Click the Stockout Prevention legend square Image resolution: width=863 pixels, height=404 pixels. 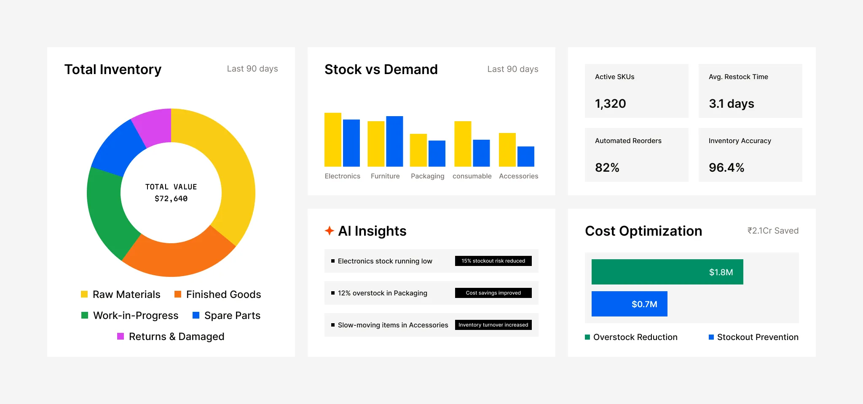click(711, 337)
